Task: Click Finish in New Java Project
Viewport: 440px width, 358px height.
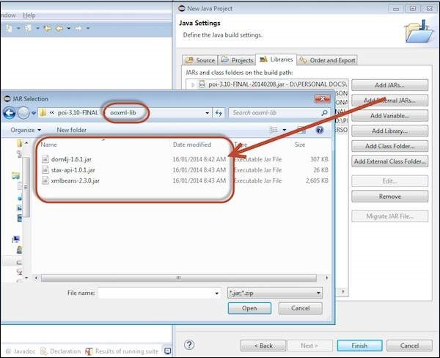Action: [359, 346]
